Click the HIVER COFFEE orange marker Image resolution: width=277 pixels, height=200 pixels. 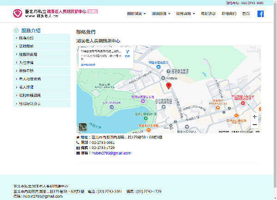pyautogui.click(x=218, y=108)
